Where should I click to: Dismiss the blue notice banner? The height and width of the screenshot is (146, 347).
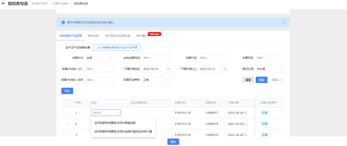[283, 22]
